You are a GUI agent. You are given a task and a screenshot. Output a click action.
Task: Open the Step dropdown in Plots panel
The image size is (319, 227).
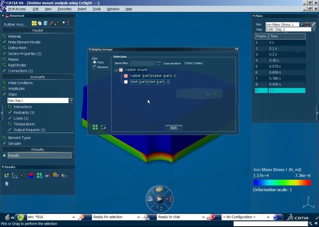pyautogui.click(x=314, y=30)
